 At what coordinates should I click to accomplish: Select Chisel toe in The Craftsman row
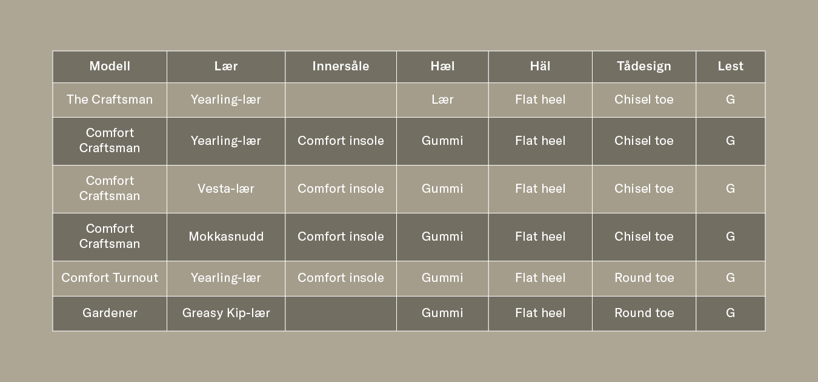pyautogui.click(x=643, y=99)
